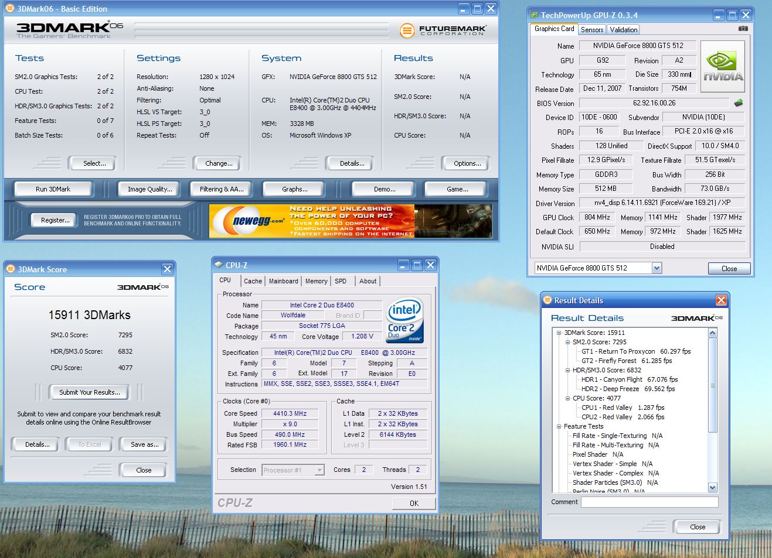Click Details button in 3DMark Score window
The image size is (772, 558).
click(x=37, y=444)
